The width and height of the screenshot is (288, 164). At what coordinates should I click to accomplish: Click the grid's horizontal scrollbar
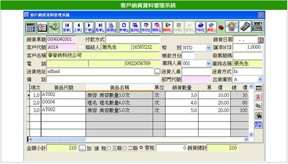139,140
